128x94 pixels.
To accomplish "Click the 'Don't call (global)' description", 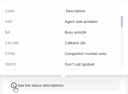I will (80, 64).
